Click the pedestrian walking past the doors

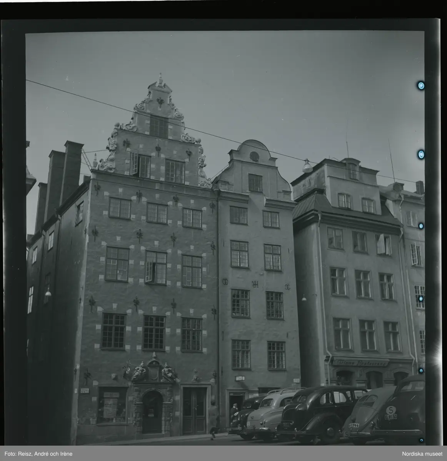213,419
